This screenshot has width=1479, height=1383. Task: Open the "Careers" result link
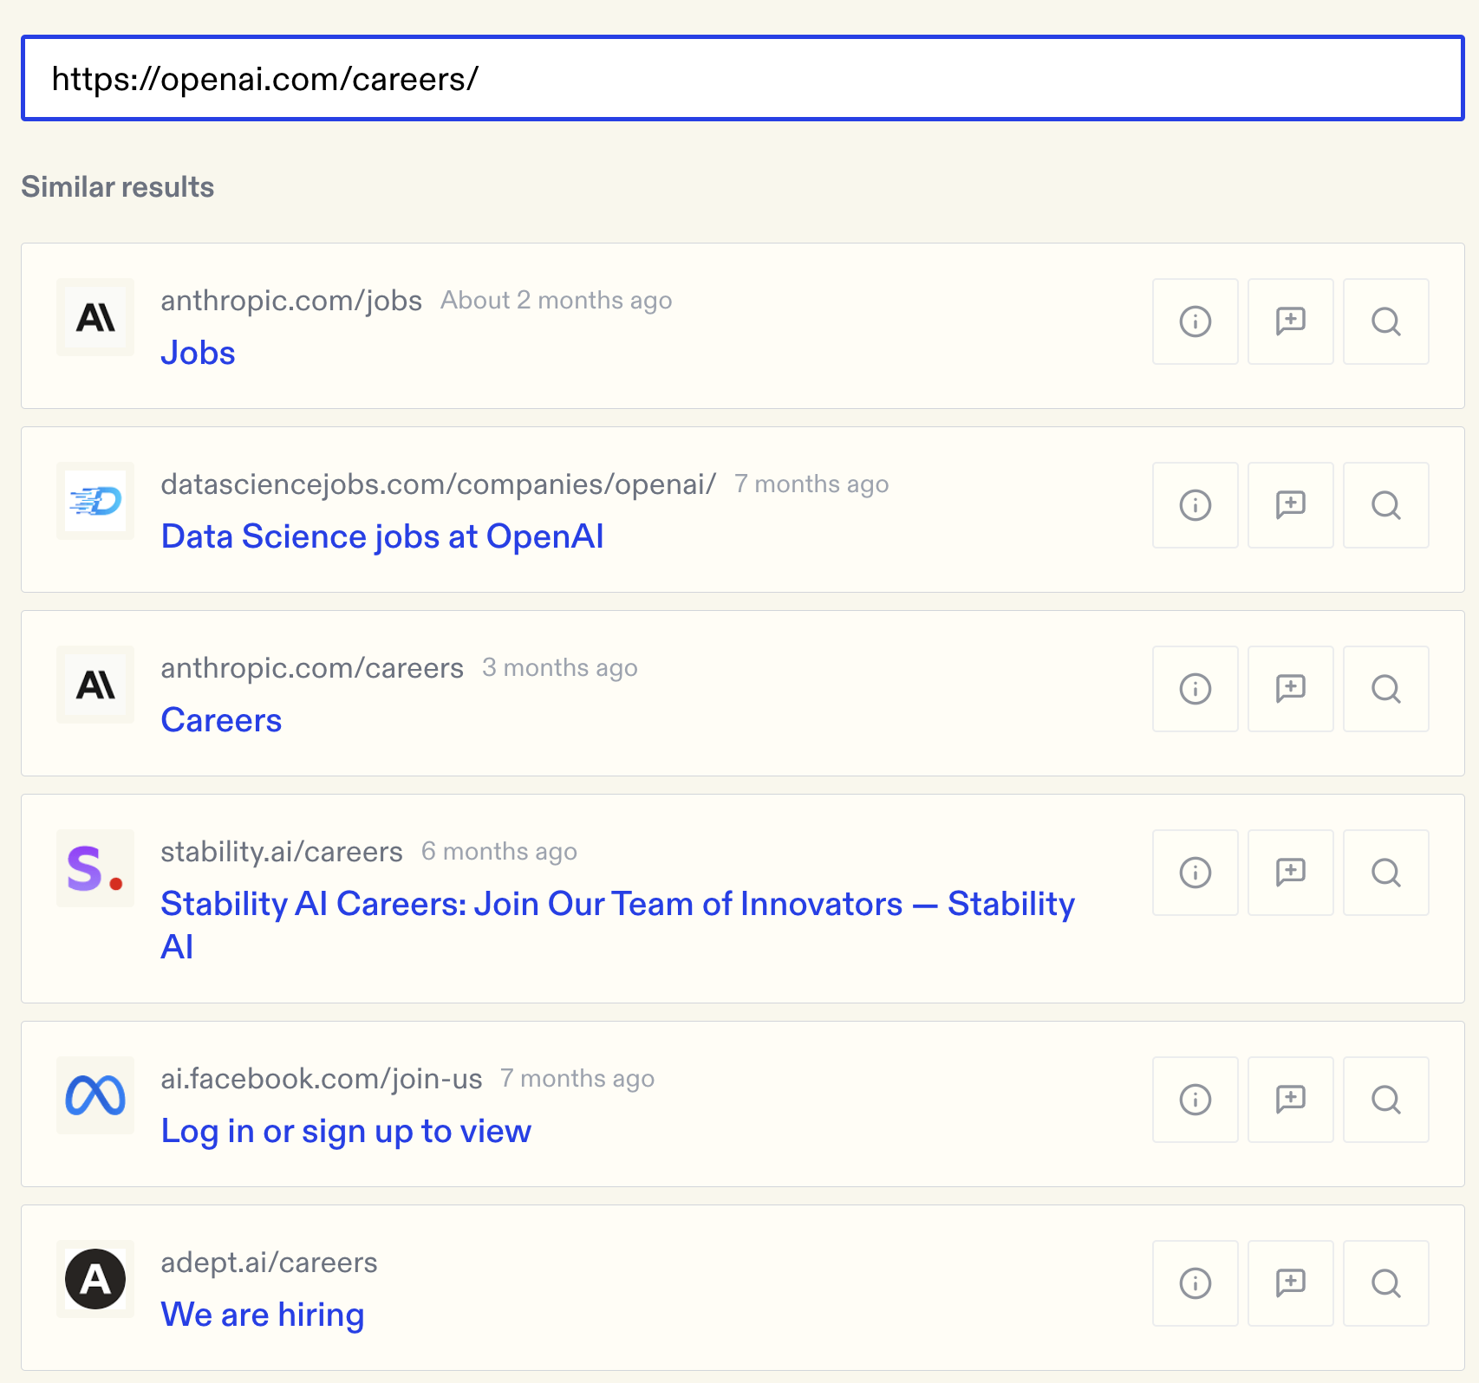click(221, 720)
